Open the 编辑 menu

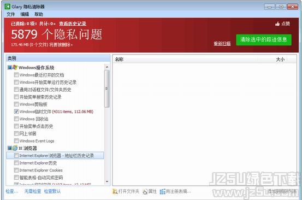tap(25, 14)
